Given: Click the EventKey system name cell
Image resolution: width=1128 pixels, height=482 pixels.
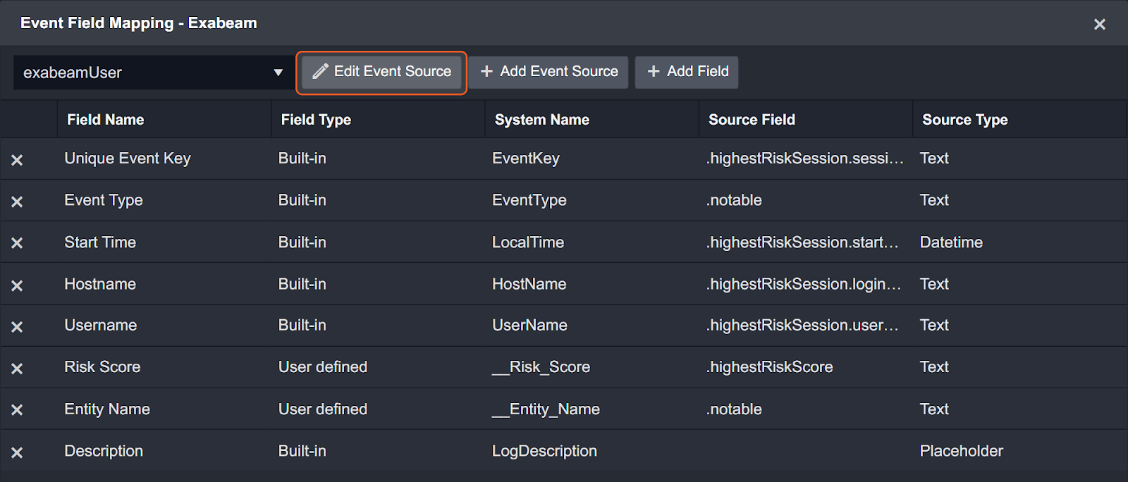Looking at the screenshot, I should [526, 159].
